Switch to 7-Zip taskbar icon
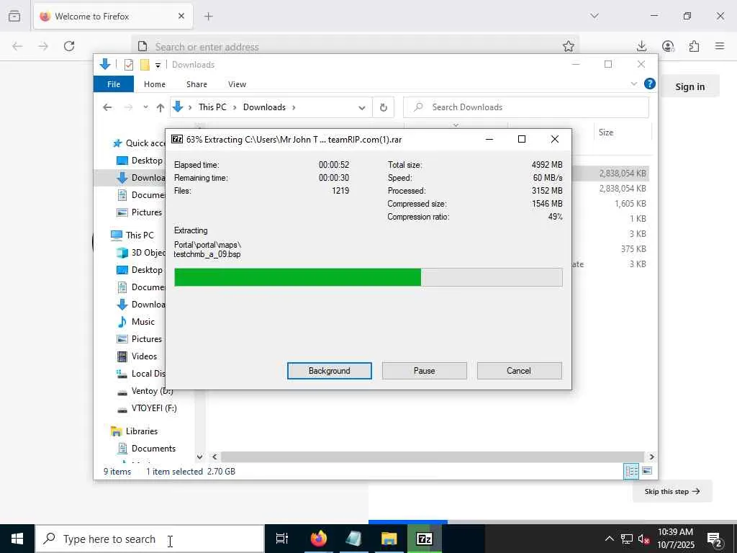The width and height of the screenshot is (737, 553). [425, 539]
